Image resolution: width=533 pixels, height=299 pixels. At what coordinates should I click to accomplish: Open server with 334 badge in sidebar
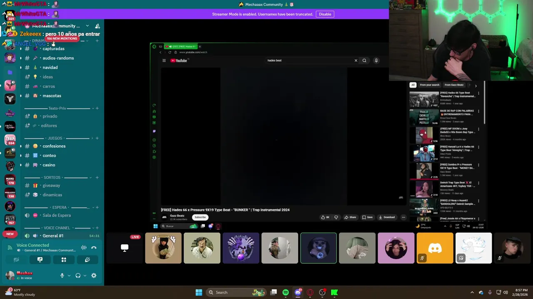pyautogui.click(x=10, y=140)
